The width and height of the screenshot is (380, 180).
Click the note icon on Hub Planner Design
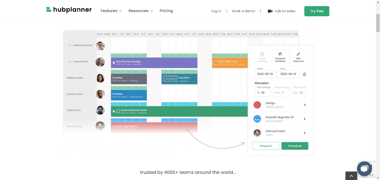(x=114, y=63)
